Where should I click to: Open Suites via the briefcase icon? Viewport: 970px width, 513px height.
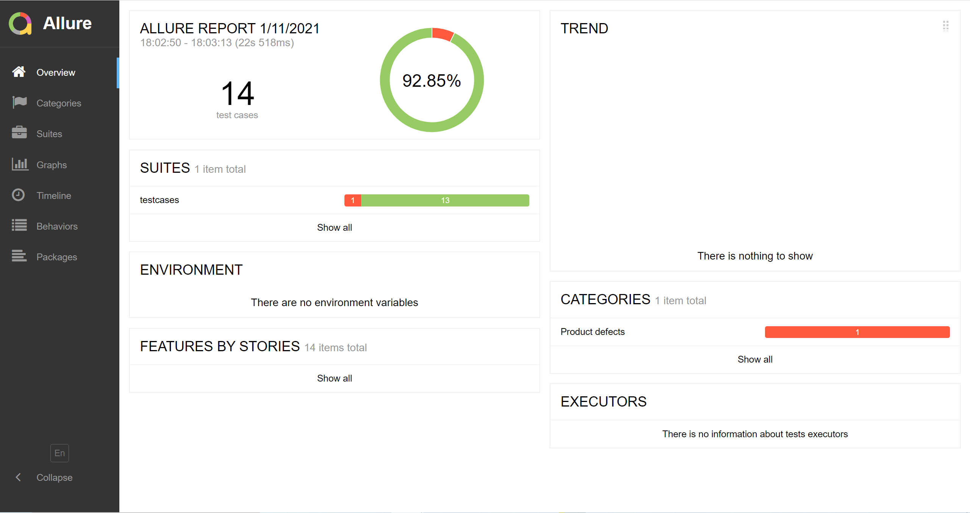coord(19,133)
